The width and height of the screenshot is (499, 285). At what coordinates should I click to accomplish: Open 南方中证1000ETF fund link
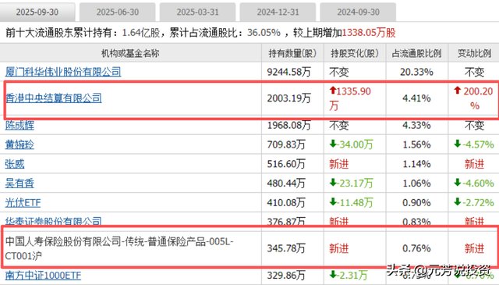point(43,276)
